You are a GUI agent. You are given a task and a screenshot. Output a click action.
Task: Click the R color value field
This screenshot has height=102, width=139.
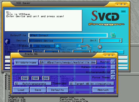coord(25,78)
